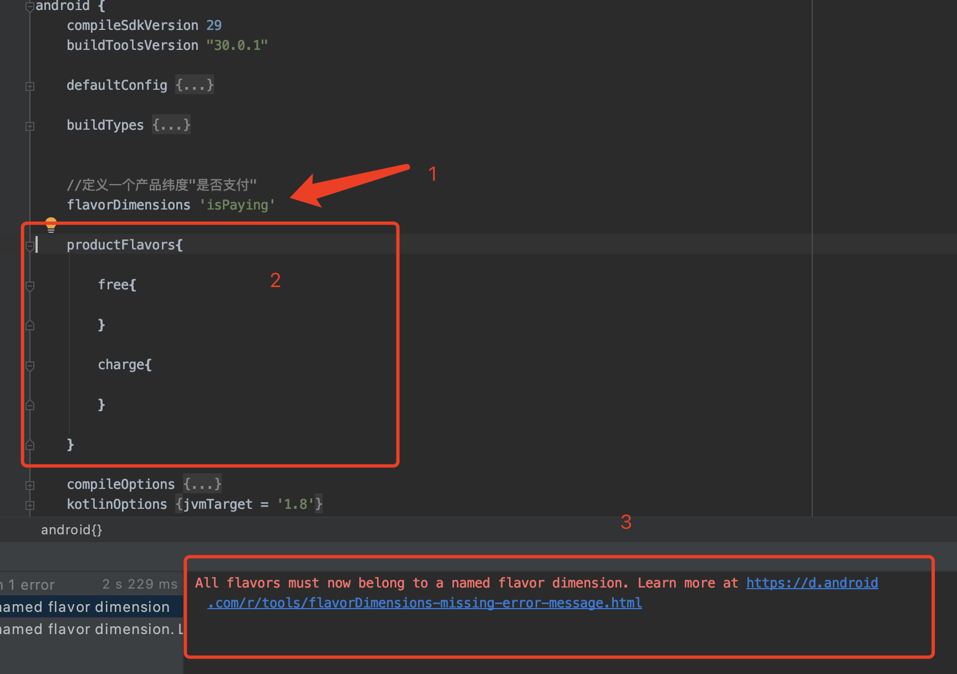Collapse the android block at the top
This screenshot has width=957, height=674.
30,7
